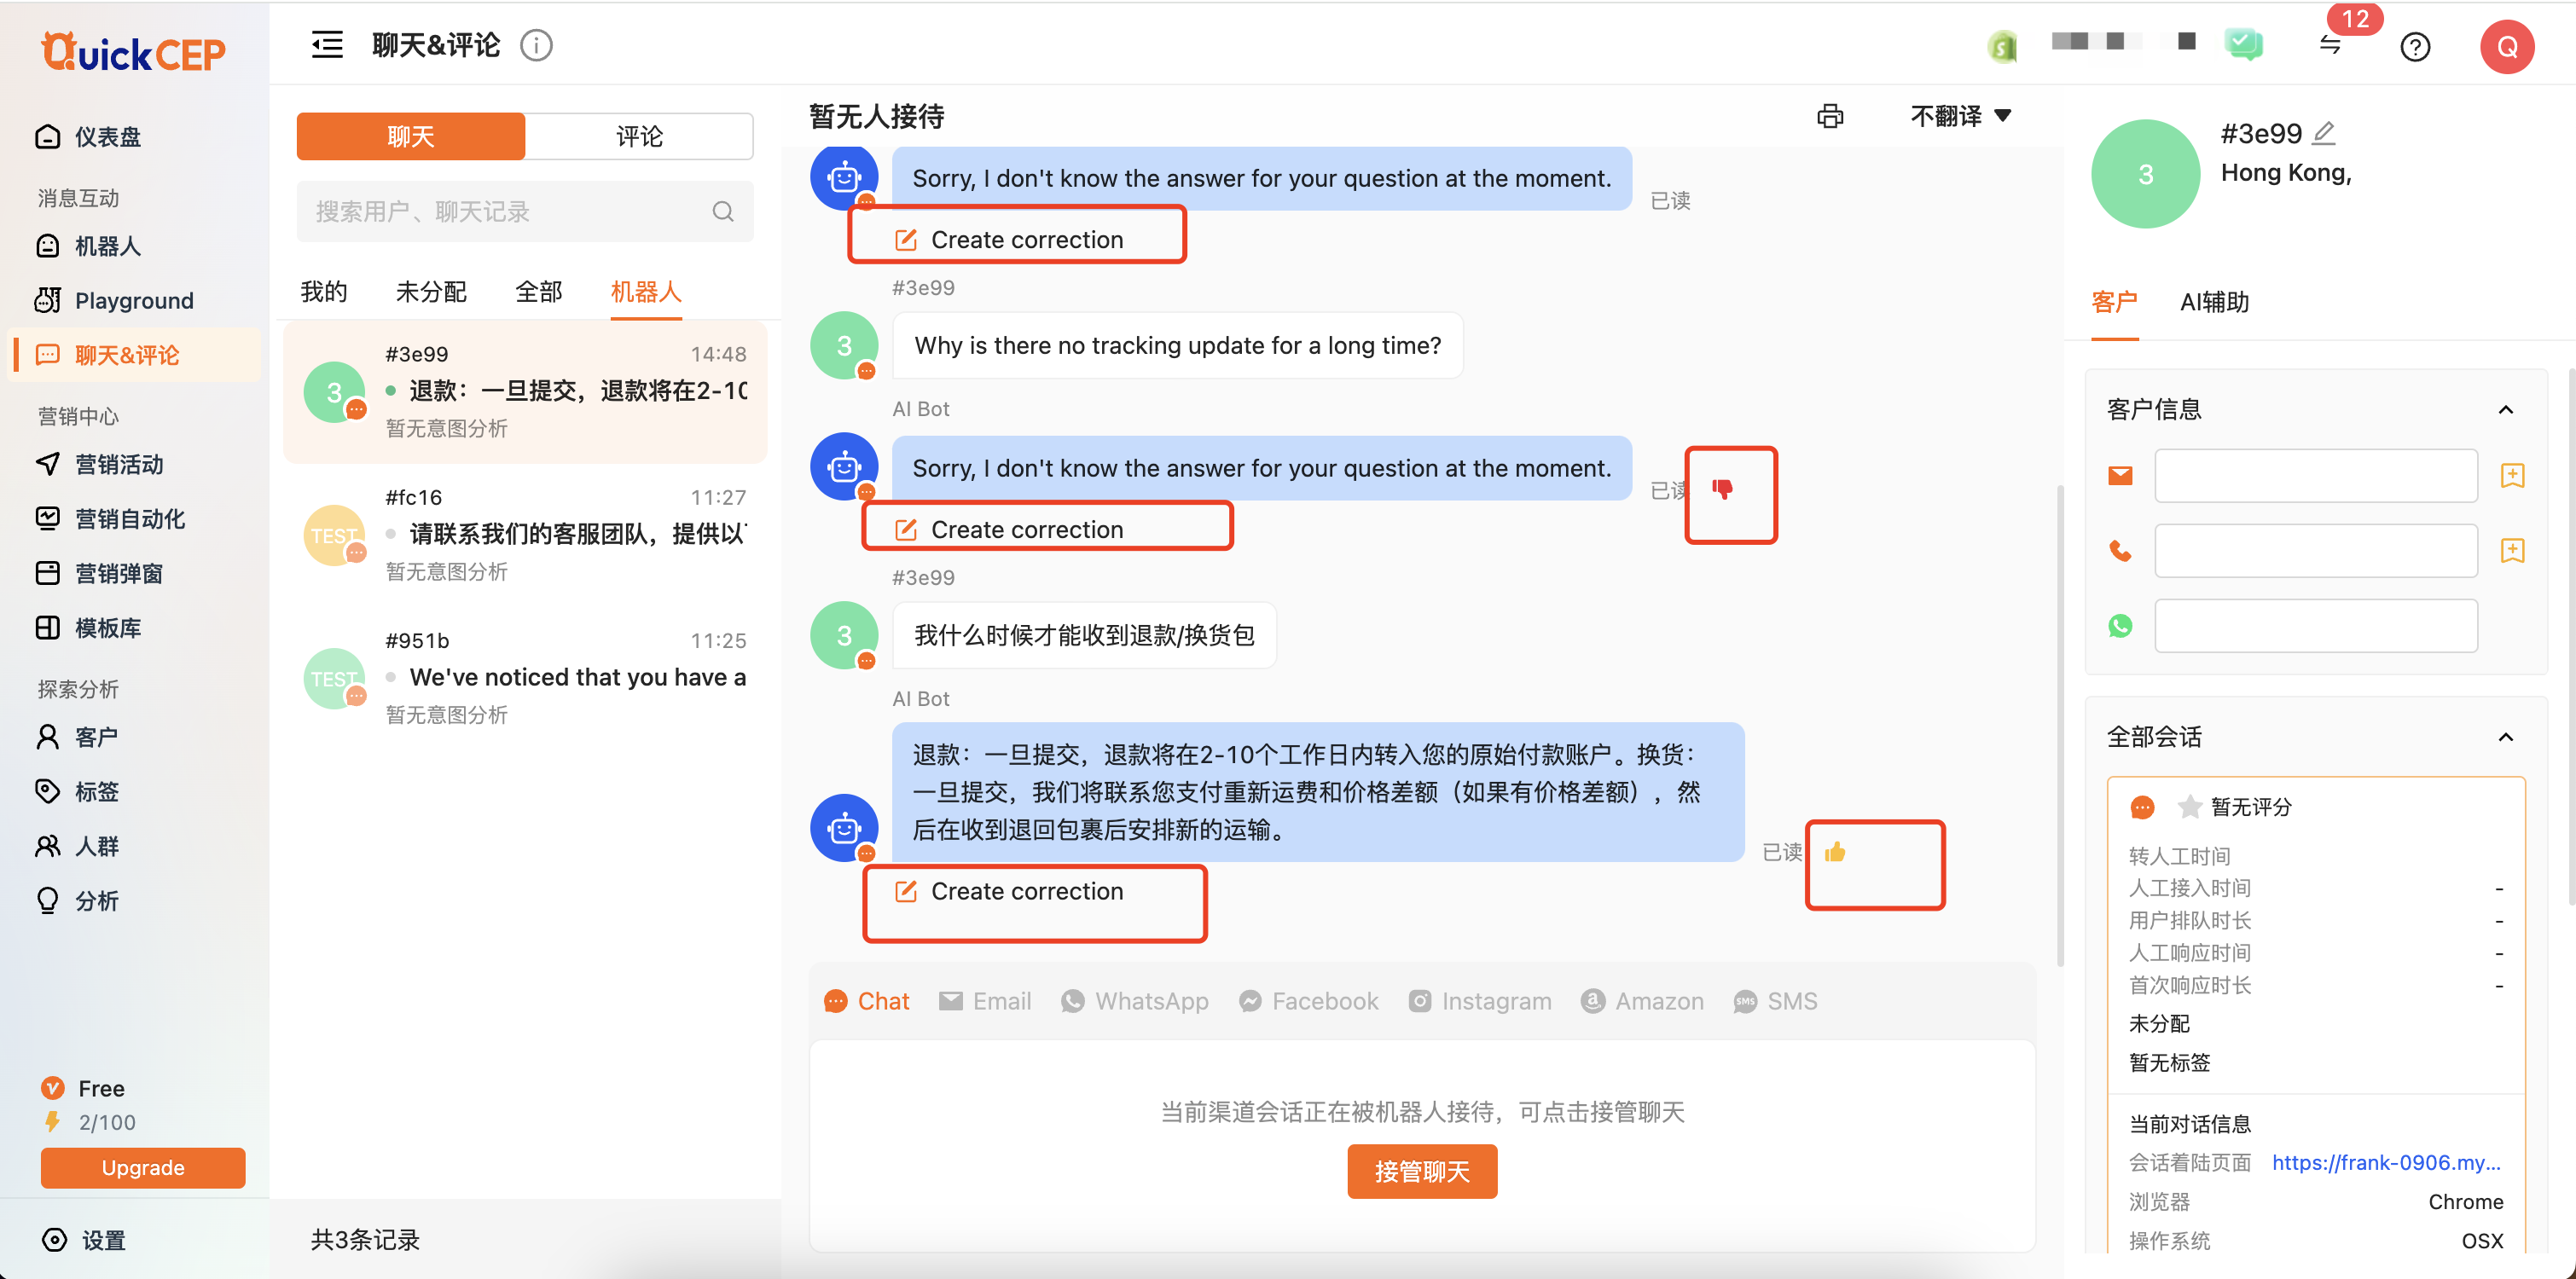Screen dimensions: 2576x1279
Task: Open the frank-0906 landing page link
Action: [x=2385, y=1162]
